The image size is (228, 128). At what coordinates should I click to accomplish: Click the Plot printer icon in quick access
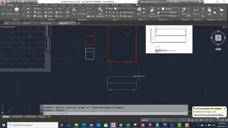coord(22,2)
